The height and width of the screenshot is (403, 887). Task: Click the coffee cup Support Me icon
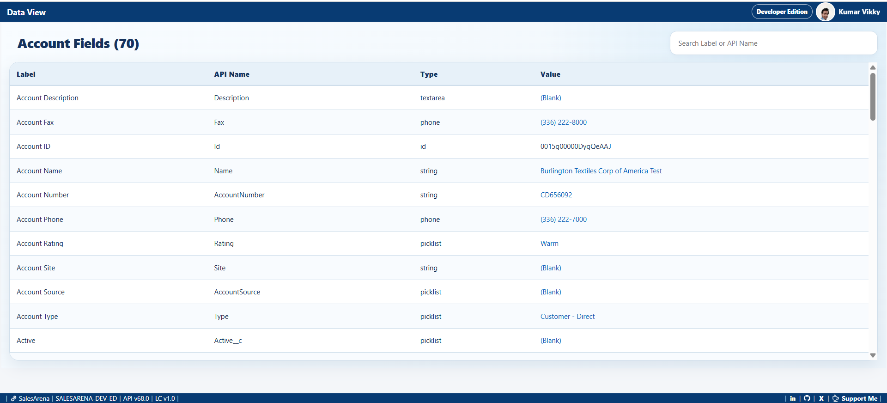click(836, 398)
